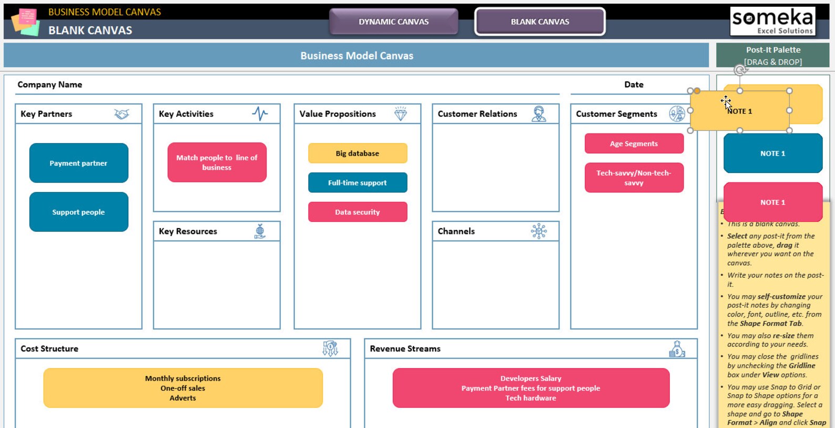Click the Business Model Canvas title banner
The image size is (835, 428).
pyautogui.click(x=357, y=55)
